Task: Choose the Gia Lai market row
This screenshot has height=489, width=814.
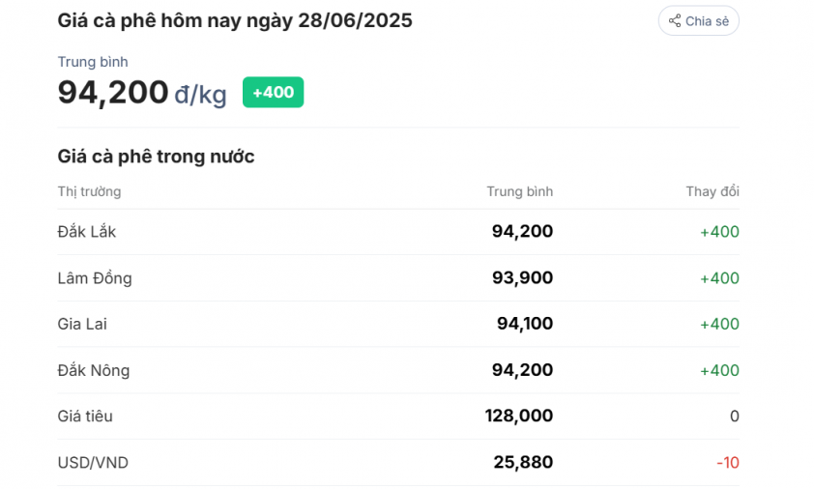Action: point(82,324)
